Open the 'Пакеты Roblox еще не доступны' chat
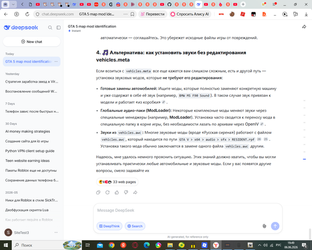This screenshot has height=250, width=312. [x=32, y=171]
